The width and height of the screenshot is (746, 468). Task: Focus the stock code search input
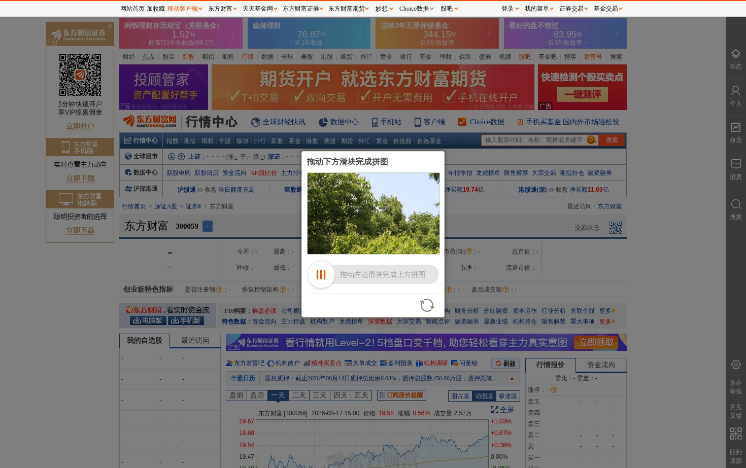pos(534,140)
